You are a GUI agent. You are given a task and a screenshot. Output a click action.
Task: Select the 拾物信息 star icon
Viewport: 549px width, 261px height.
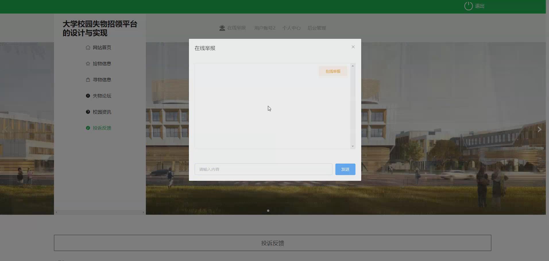88,64
